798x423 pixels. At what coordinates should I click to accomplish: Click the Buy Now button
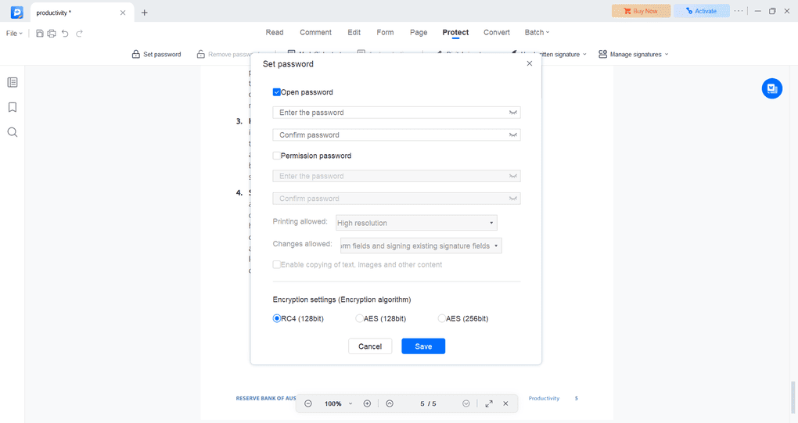tap(642, 11)
